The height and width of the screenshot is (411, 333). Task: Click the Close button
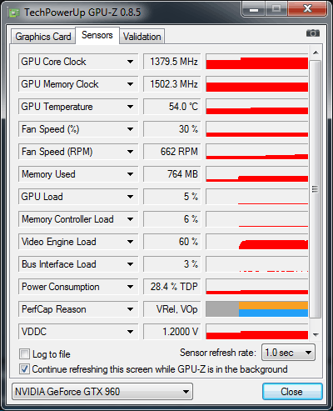292,392
